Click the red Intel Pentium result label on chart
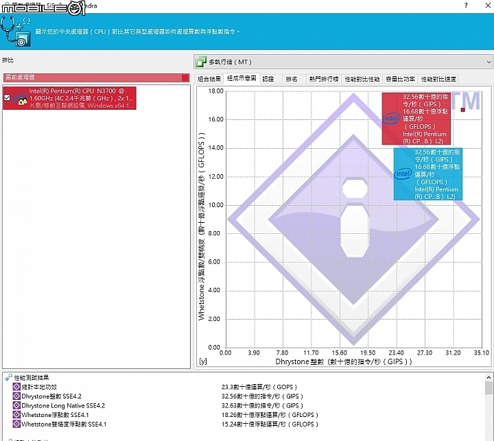This screenshot has height=441, width=494. 416,119
